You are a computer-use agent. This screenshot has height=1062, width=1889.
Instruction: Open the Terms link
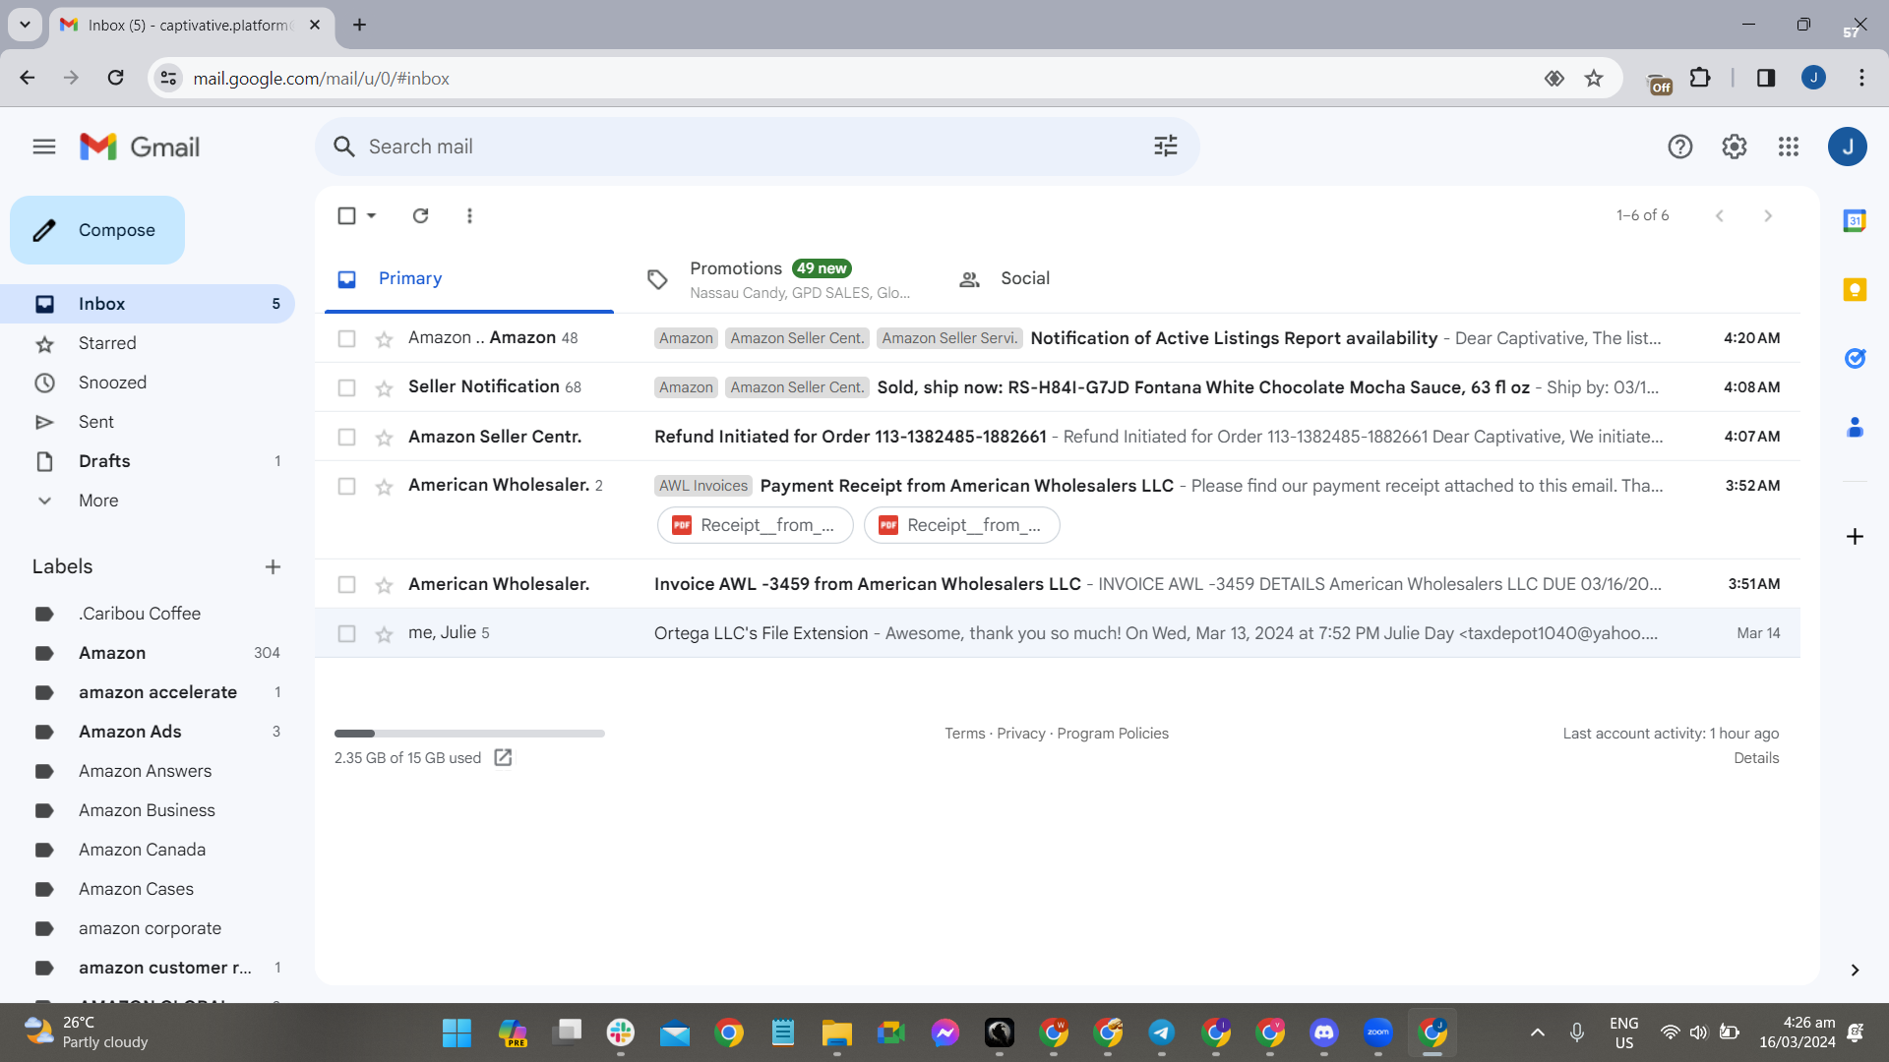click(964, 734)
